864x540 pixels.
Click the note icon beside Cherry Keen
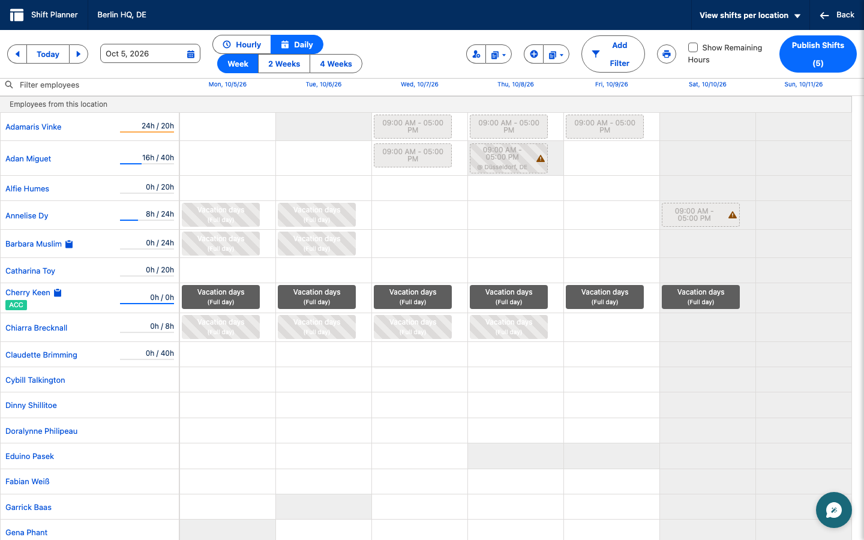[x=58, y=293]
